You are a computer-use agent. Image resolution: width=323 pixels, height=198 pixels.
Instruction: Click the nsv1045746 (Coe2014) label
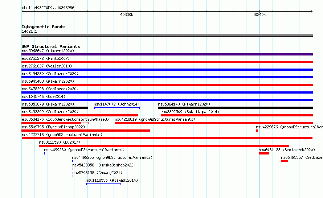44,96
